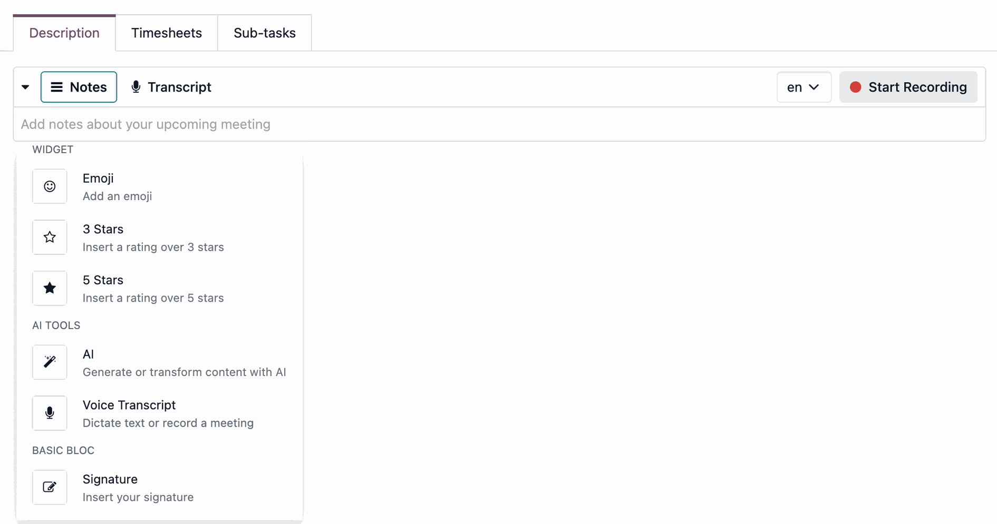The height and width of the screenshot is (524, 997).
Task: Click the small dropdown arrow left of Notes
Action: point(25,87)
